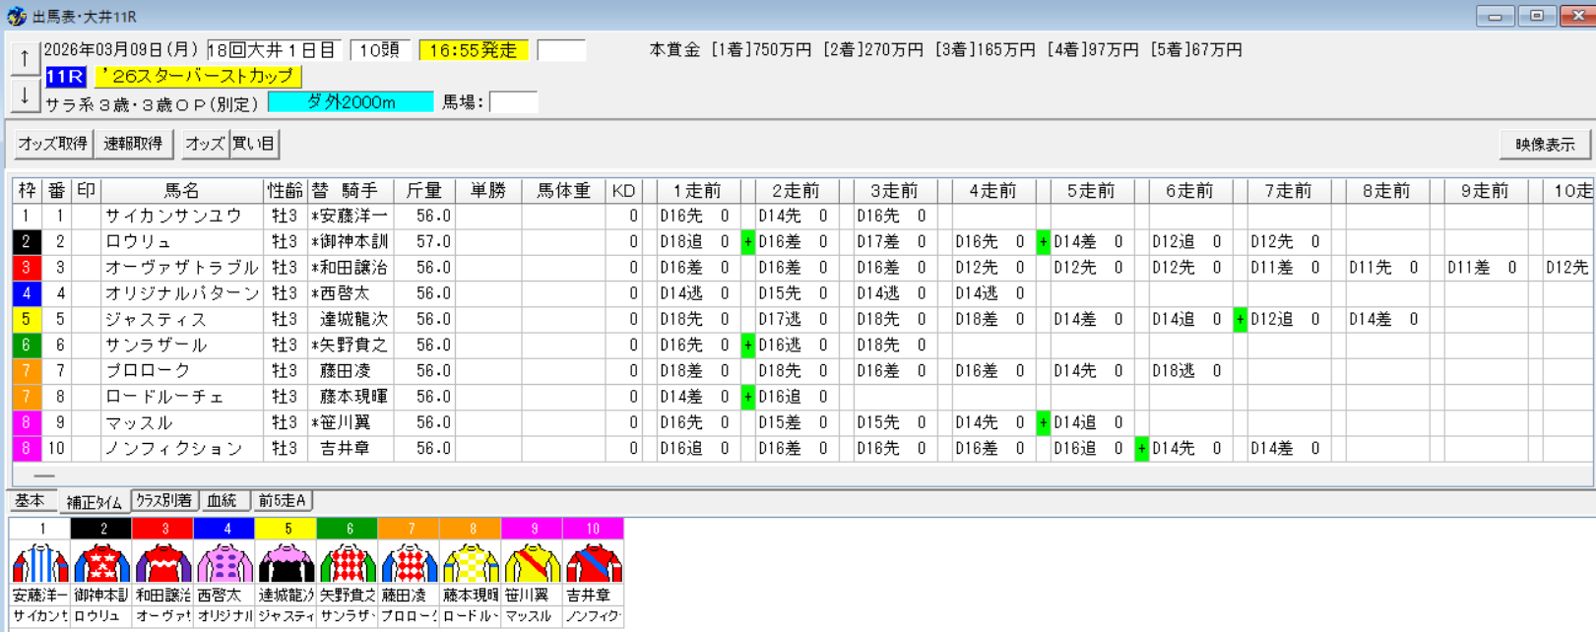The height and width of the screenshot is (632, 1596).
Task: Select jockey silk icon for 達城龍次
Action: [x=287, y=564]
